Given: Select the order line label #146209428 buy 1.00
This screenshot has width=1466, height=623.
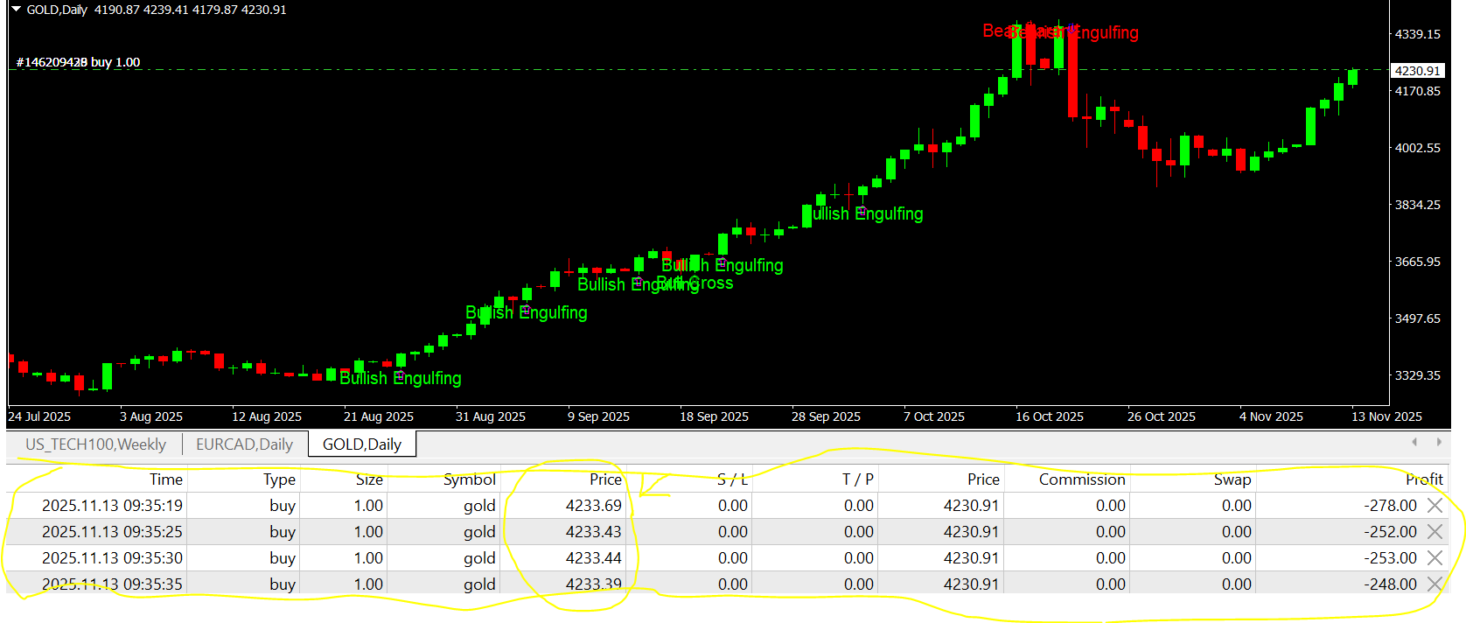Looking at the screenshot, I should click(78, 62).
